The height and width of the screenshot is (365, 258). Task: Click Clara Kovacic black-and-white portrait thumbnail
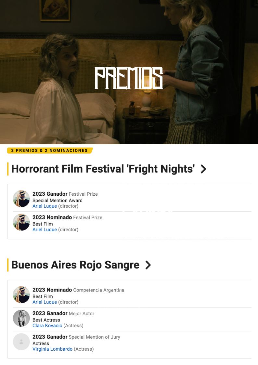coord(21,318)
